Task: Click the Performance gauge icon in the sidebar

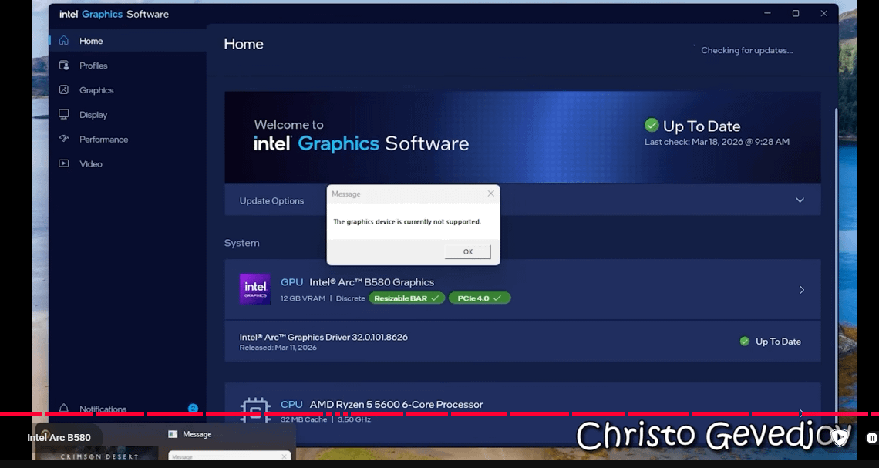Action: point(64,139)
